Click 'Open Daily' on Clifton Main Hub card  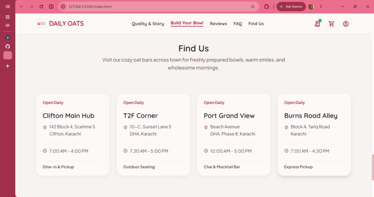click(x=53, y=102)
